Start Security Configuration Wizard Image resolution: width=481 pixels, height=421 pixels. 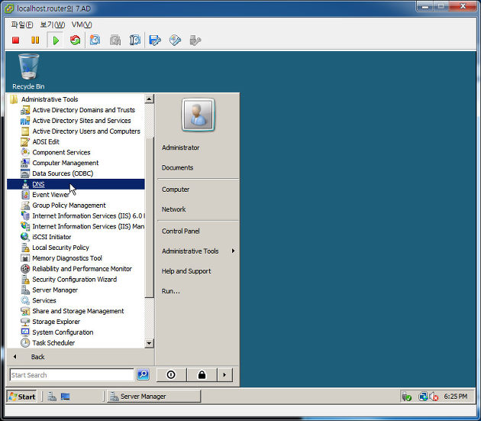click(x=76, y=280)
